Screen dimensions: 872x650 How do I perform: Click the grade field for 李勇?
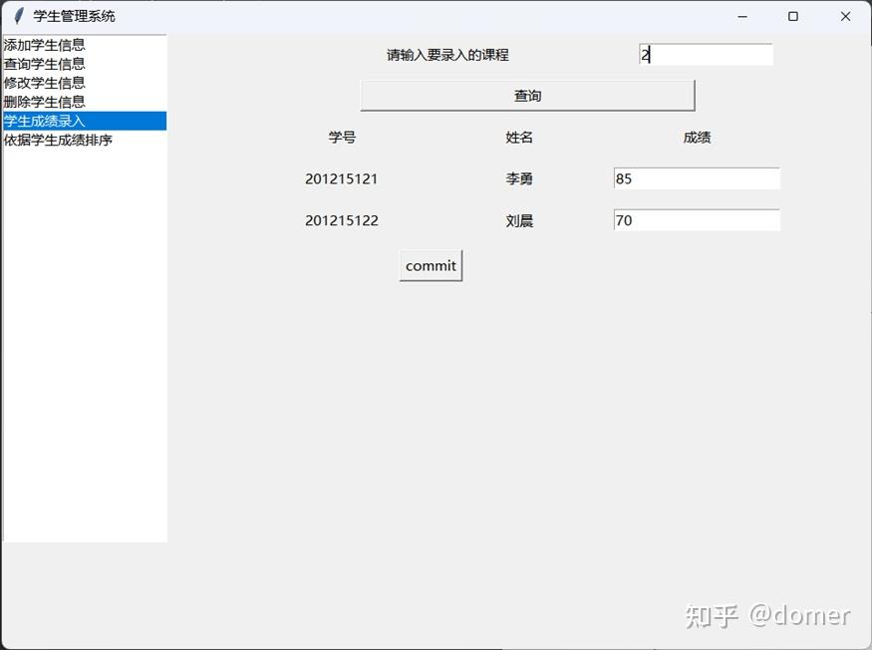click(x=697, y=178)
